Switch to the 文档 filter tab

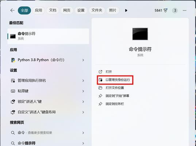pos(53,10)
